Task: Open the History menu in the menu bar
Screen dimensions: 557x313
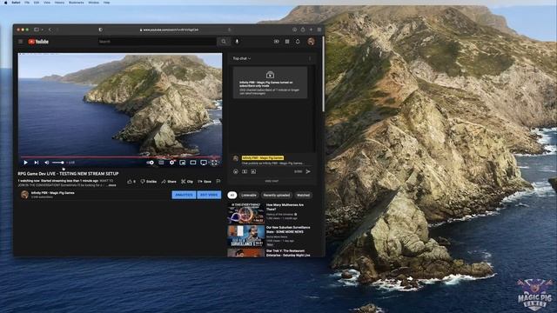Action: [59, 3]
